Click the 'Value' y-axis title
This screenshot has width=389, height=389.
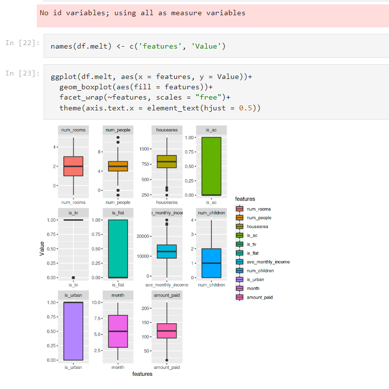coord(42,249)
